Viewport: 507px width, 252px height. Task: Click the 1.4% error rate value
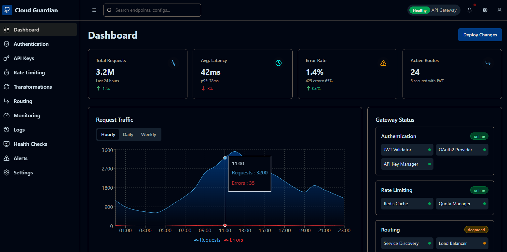point(315,72)
